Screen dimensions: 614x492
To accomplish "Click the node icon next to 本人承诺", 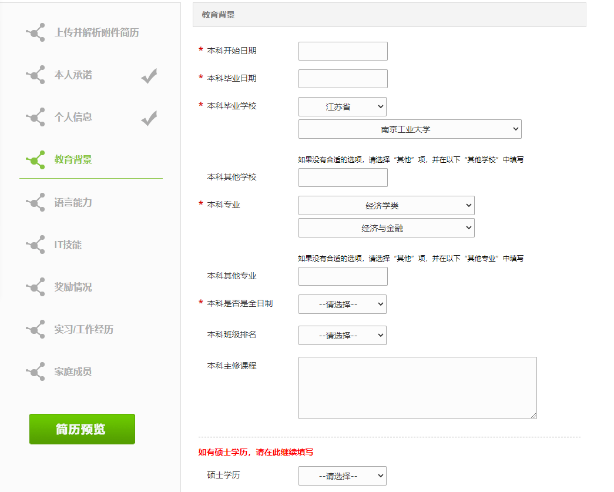I will pos(36,75).
